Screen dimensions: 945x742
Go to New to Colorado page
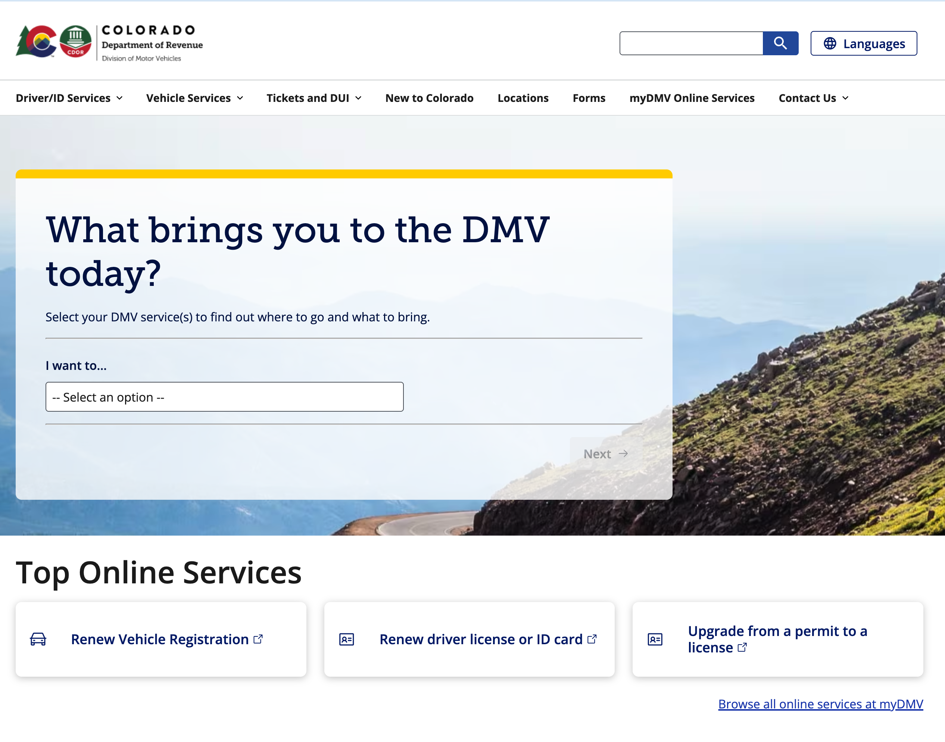pyautogui.click(x=430, y=98)
